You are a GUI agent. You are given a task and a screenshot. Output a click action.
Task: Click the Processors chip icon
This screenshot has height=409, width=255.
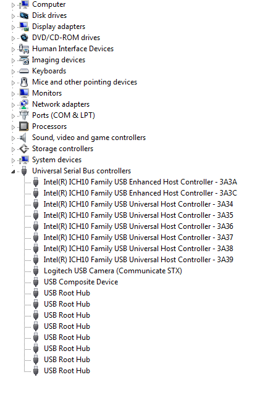(x=24, y=126)
